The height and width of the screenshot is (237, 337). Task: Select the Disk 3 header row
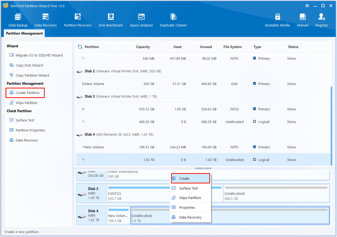tap(203, 96)
